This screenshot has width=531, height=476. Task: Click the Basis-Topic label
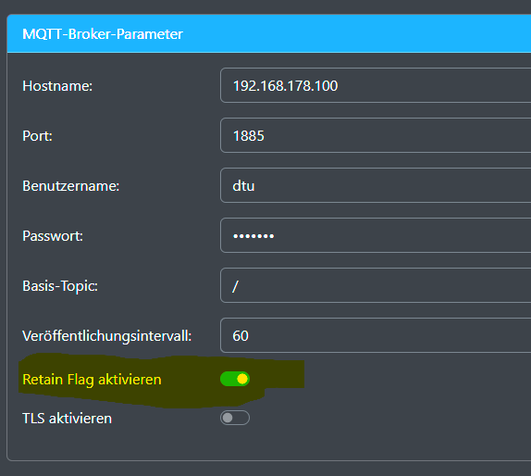60,286
